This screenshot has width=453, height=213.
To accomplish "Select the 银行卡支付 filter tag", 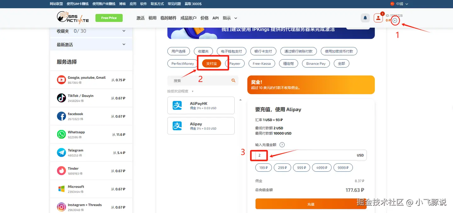I will point(263,51).
